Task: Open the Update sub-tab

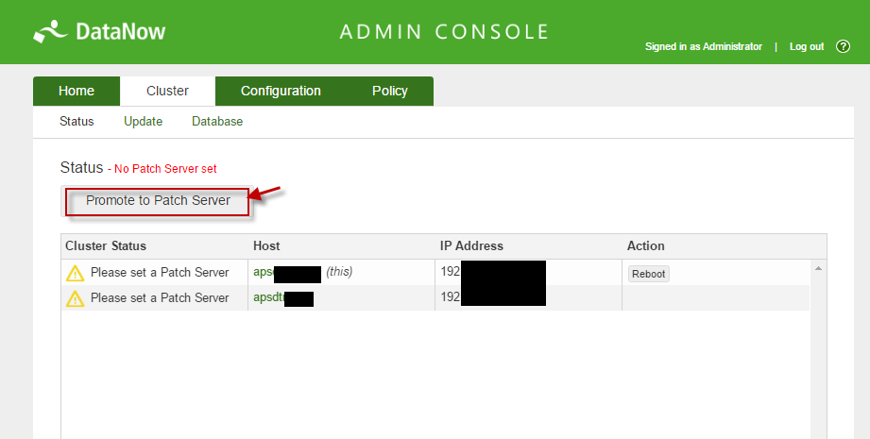Action: coord(144,122)
